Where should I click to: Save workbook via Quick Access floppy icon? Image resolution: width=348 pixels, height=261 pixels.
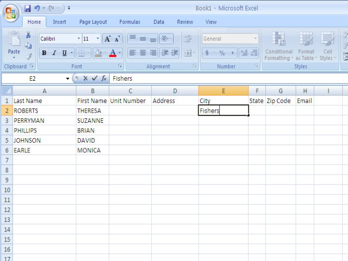tap(28, 8)
